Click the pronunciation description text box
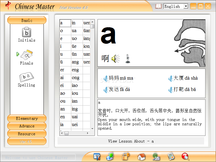Image resolution: width=216 pixels, height=162 pixels. pyautogui.click(x=151, y=117)
